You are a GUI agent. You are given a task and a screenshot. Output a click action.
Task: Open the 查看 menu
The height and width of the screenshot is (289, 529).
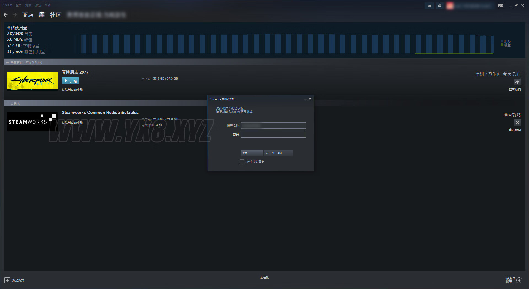(19, 5)
